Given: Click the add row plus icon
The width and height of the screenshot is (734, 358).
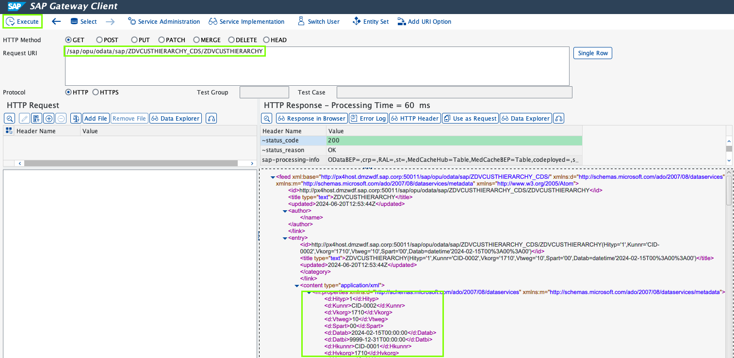Looking at the screenshot, I should coord(49,118).
